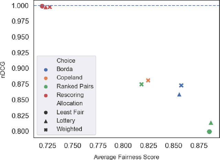
Task: Click the blue Borda triangle data point
Action: click(x=179, y=94)
